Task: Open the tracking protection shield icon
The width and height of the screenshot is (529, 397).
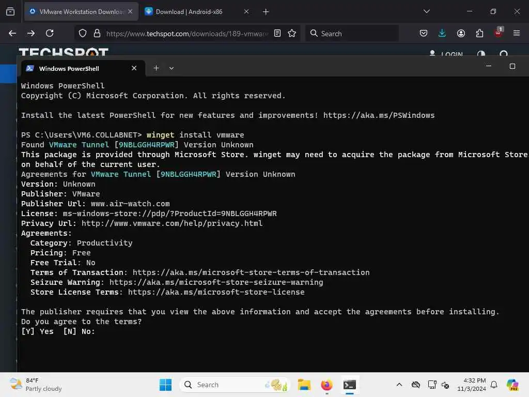Action: [x=83, y=33]
